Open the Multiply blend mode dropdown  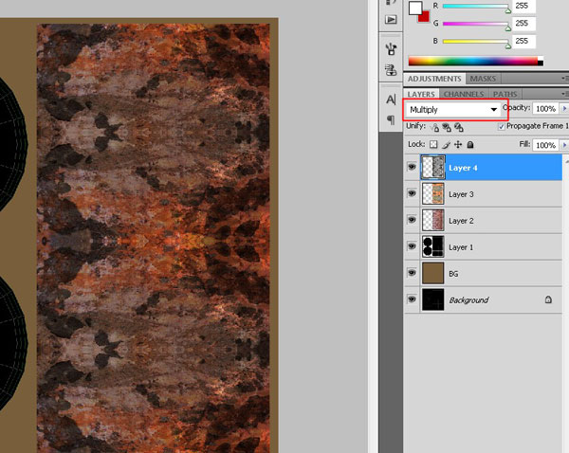point(453,110)
